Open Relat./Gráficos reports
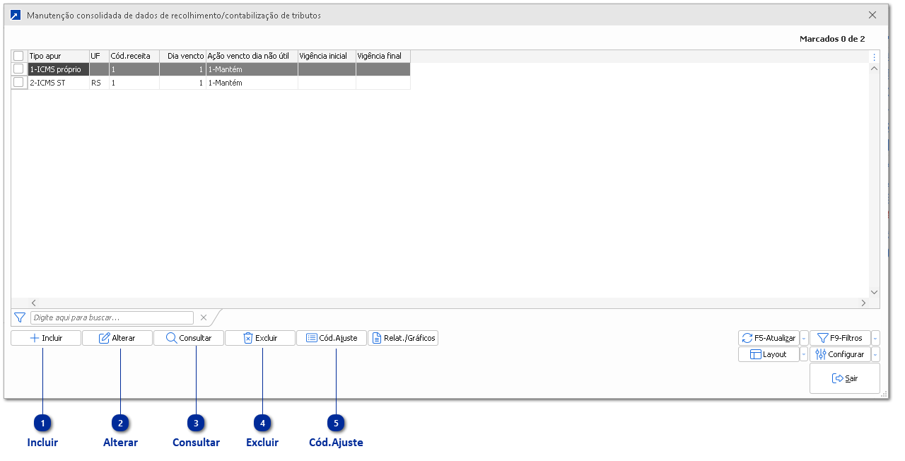Image resolution: width=905 pixels, height=461 pixels. [x=403, y=338]
